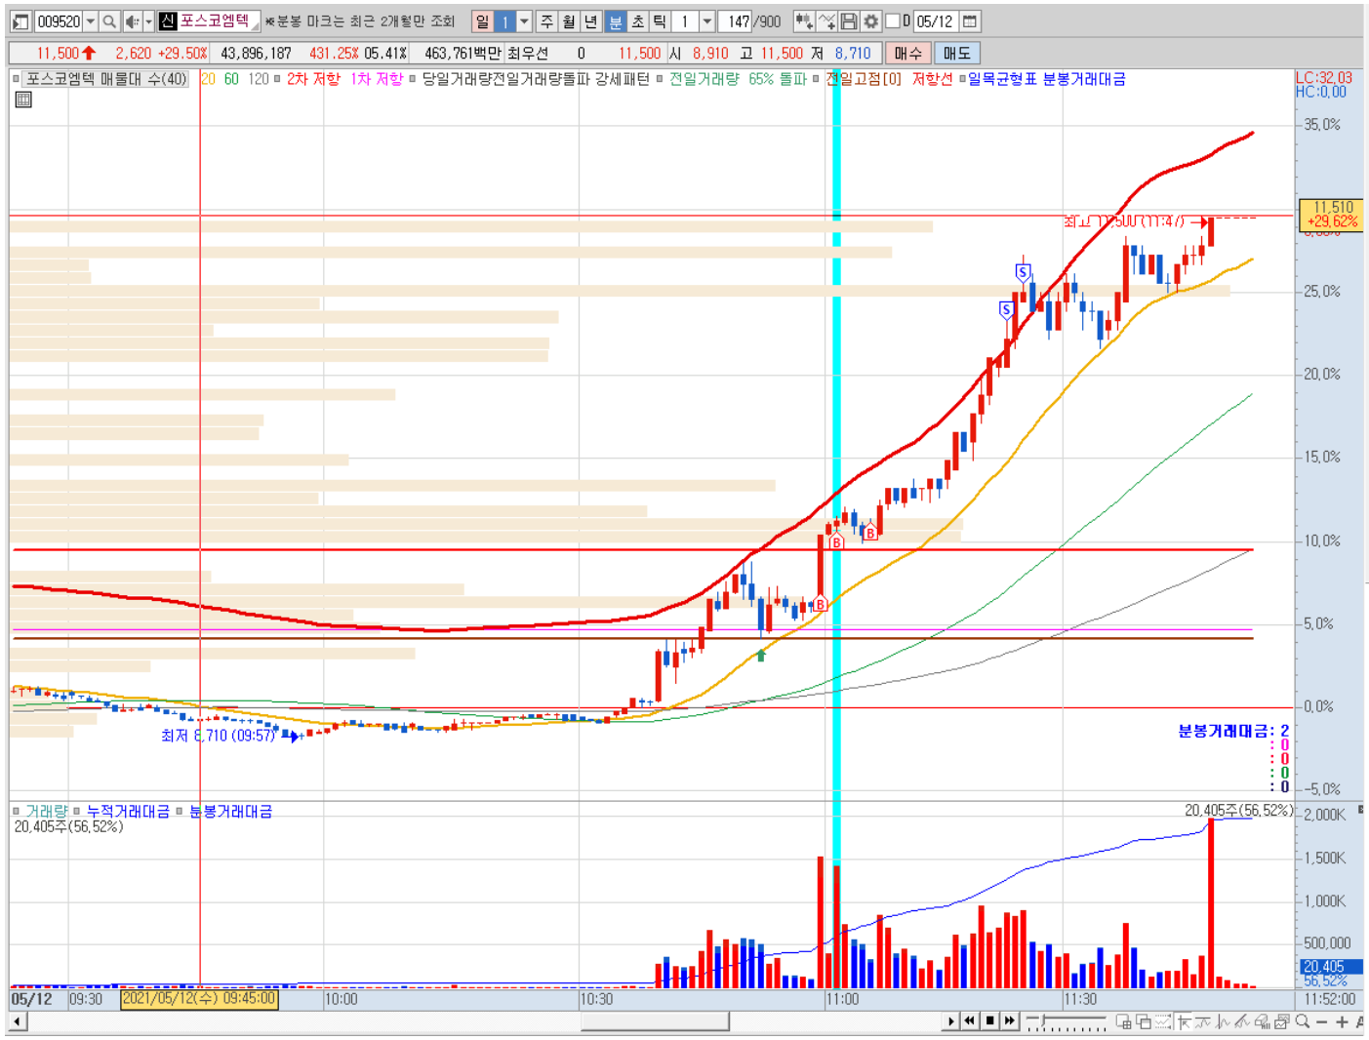The image size is (1369, 1040).
Task: Open the dropdown beside speaker icon
Action: click(148, 21)
